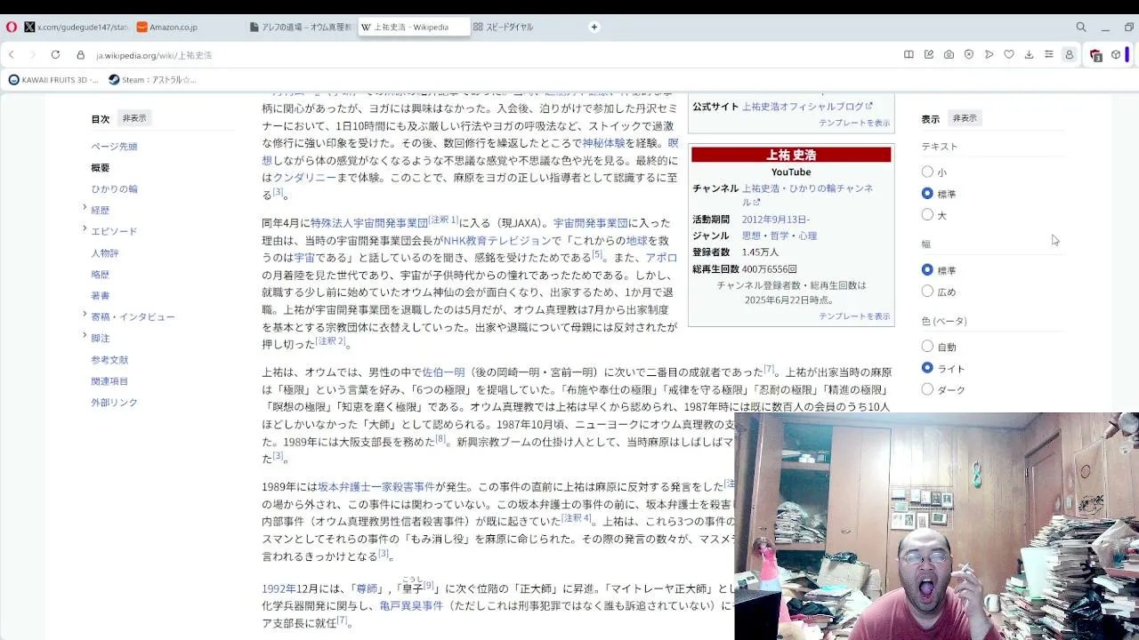Open the ad blocker shield icon
Viewport: 1139px width, 640px height.
click(969, 55)
